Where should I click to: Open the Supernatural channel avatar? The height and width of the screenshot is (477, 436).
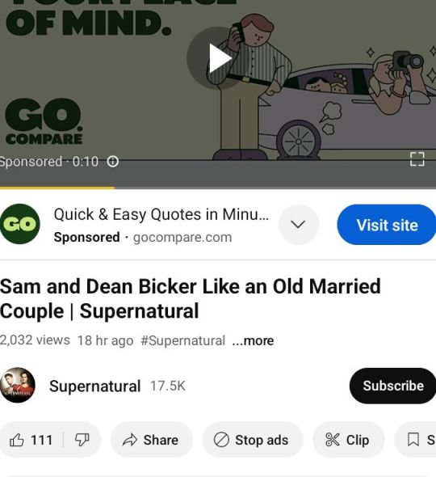(18, 385)
